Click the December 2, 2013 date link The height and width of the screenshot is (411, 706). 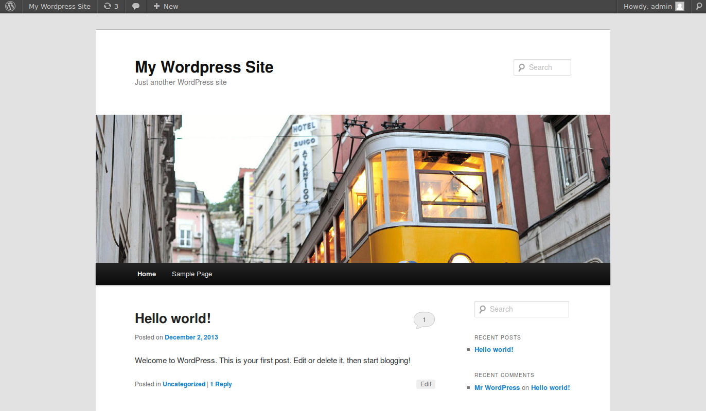pyautogui.click(x=191, y=337)
